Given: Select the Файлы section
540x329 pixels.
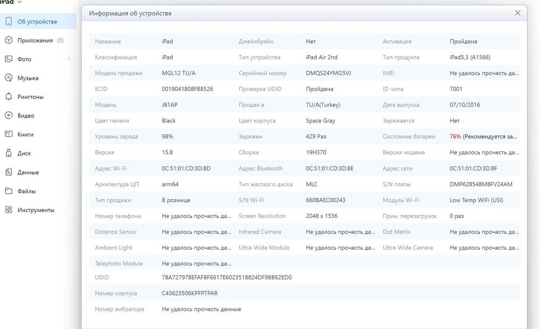Looking at the screenshot, I should click(x=38, y=191).
